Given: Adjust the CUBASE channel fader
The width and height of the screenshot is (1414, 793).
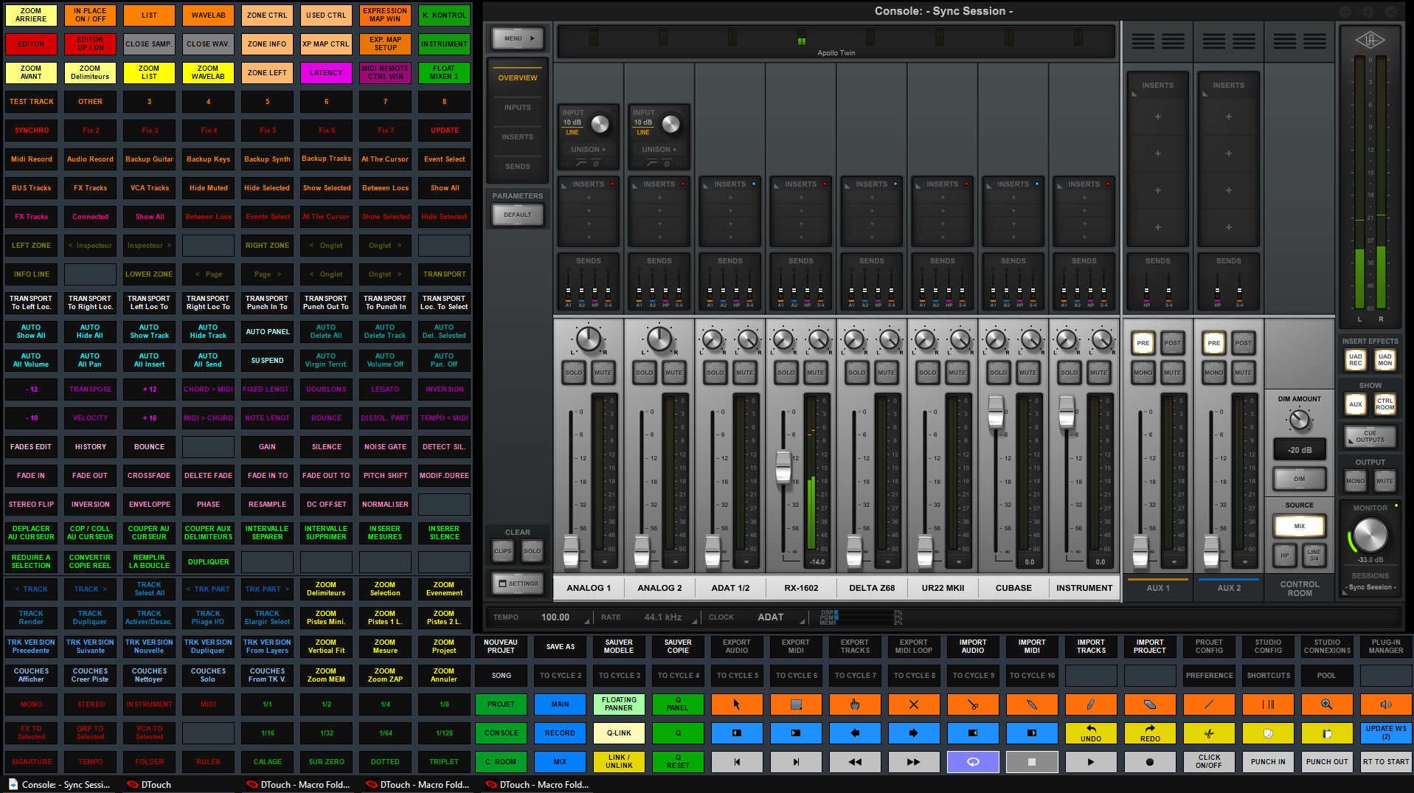Looking at the screenshot, I should (996, 413).
